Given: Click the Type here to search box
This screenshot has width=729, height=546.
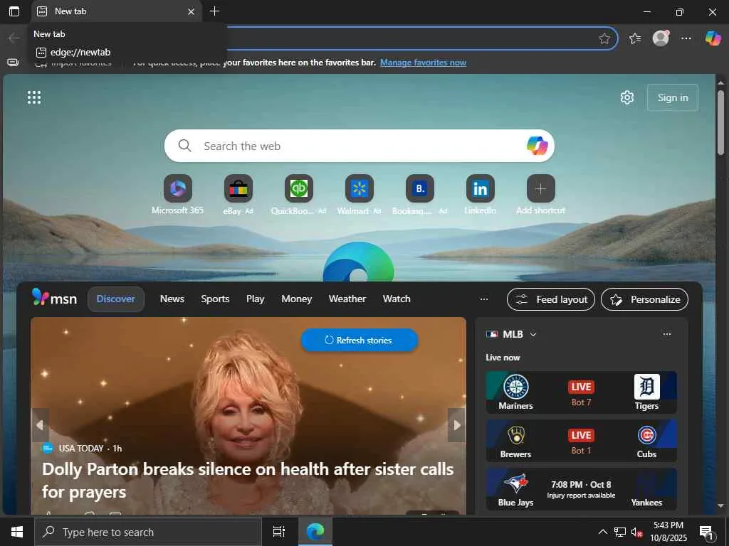Looking at the screenshot, I should (x=148, y=532).
